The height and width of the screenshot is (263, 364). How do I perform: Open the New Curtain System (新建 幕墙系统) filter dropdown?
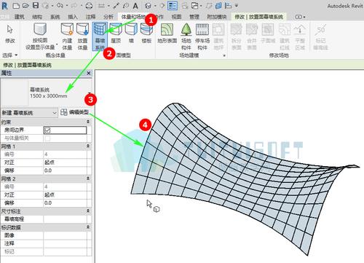29,113
